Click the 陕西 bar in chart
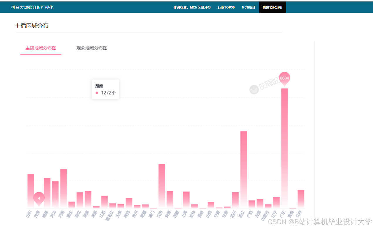 click(129, 203)
